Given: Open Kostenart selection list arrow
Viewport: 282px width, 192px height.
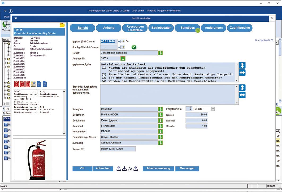Looking at the screenshot, I should coord(160,126).
